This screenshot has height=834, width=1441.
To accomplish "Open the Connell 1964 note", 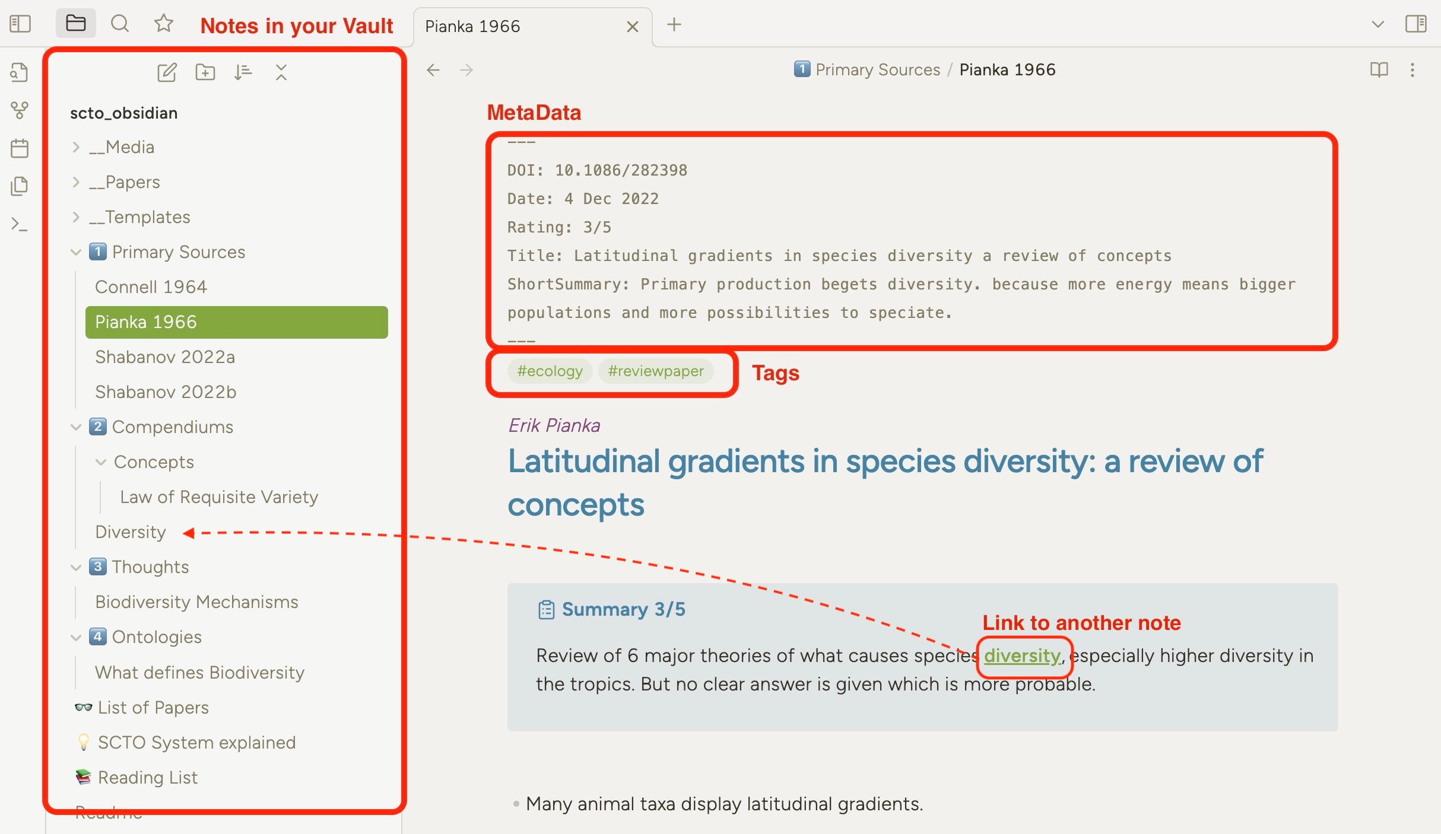I will [151, 287].
